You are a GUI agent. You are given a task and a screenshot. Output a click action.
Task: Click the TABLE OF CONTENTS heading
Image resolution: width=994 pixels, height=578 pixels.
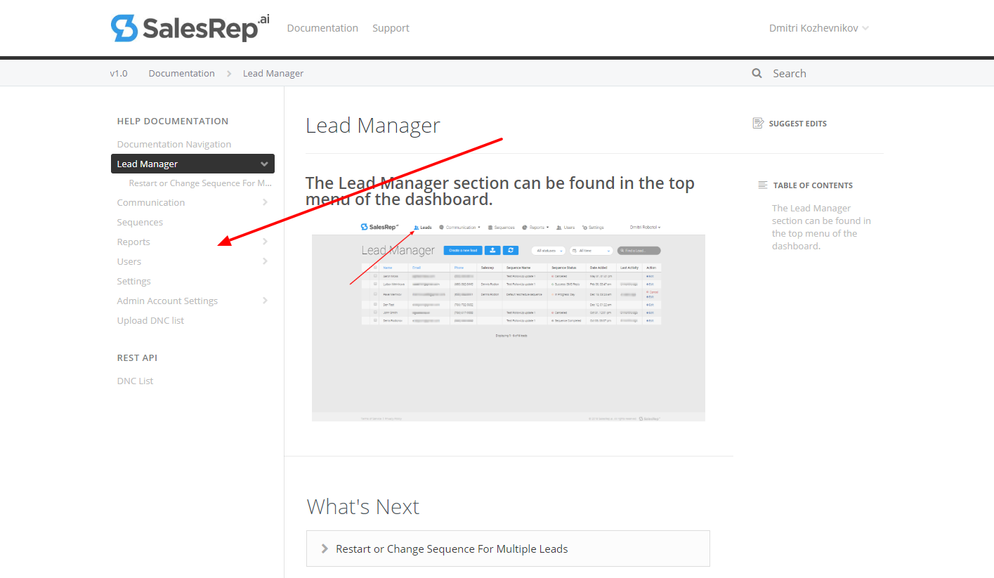click(x=813, y=185)
